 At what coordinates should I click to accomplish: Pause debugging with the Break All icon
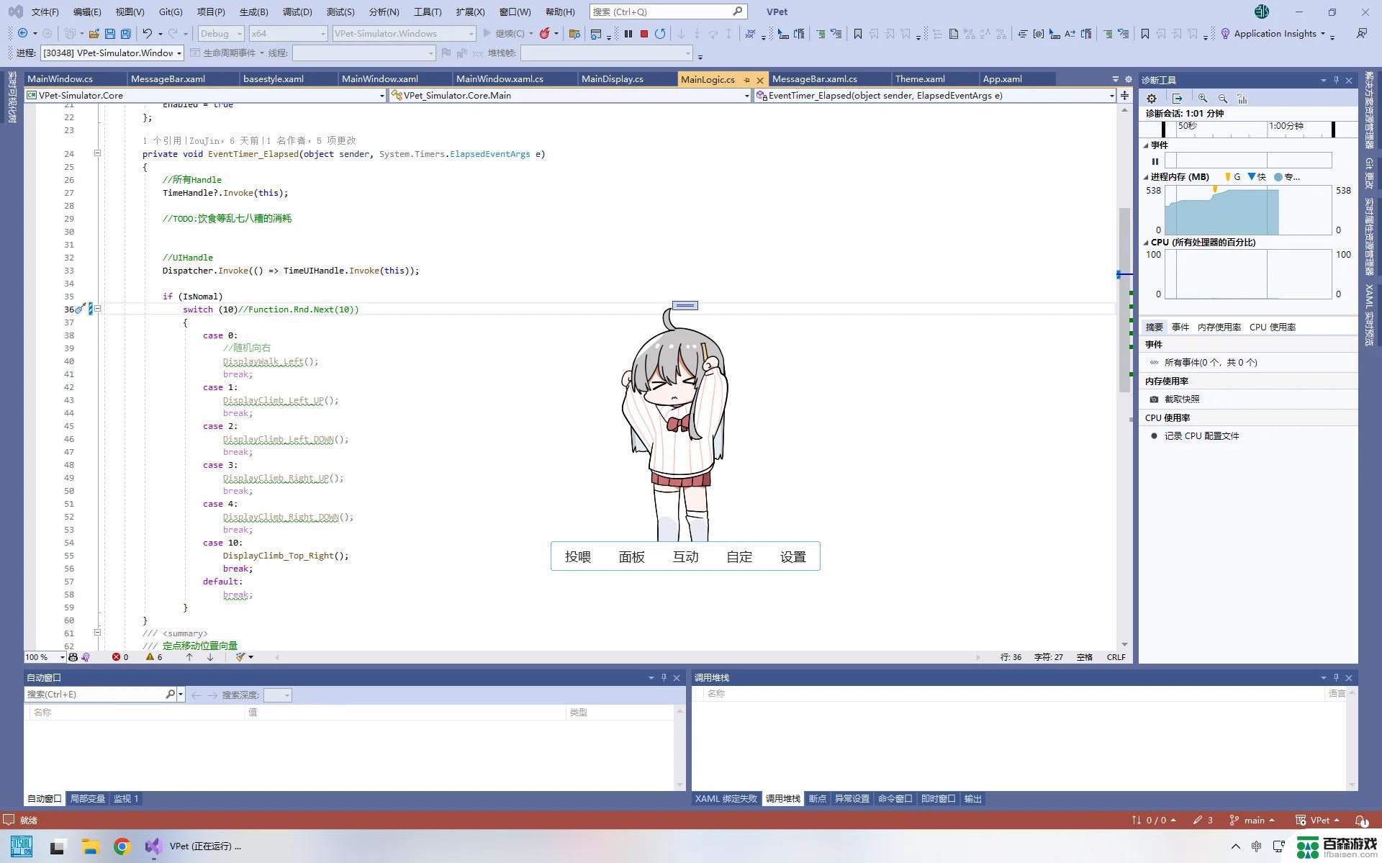click(628, 34)
